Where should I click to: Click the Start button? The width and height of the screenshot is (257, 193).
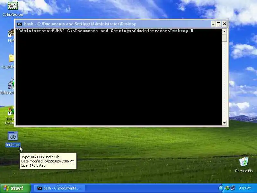[15, 188]
